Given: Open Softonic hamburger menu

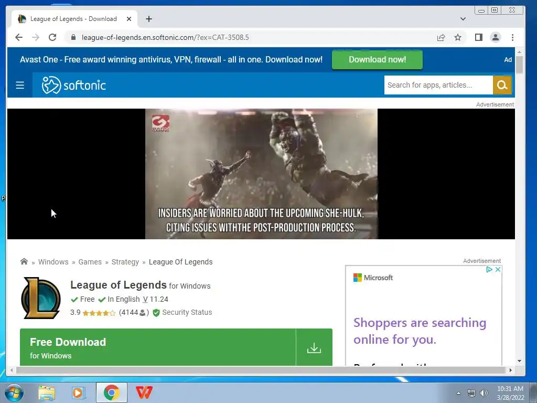Looking at the screenshot, I should pos(20,85).
